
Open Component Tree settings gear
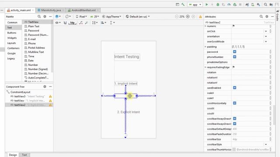coord(45,86)
